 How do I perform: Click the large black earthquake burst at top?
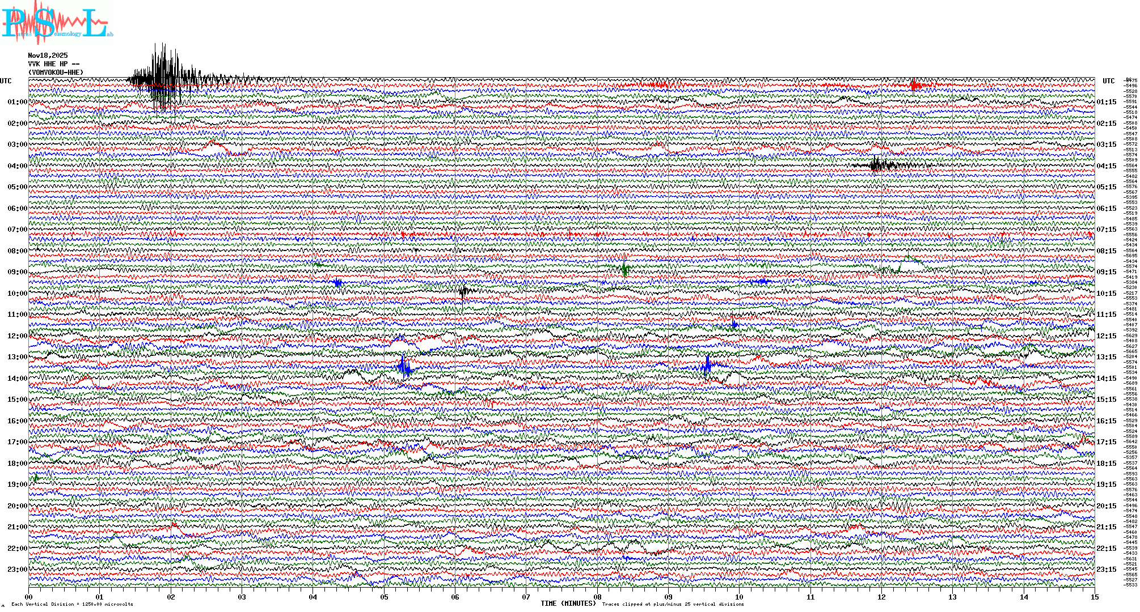coord(163,76)
